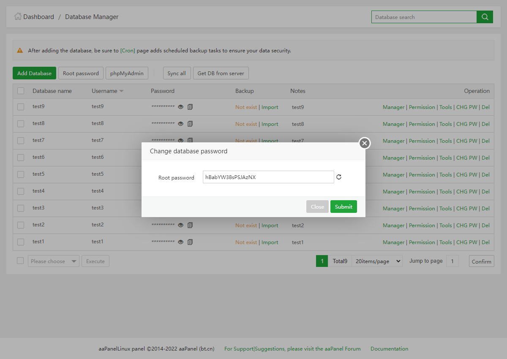This screenshot has width=507, height=359.
Task: Expand the 20items/page dropdown
Action: (377, 261)
